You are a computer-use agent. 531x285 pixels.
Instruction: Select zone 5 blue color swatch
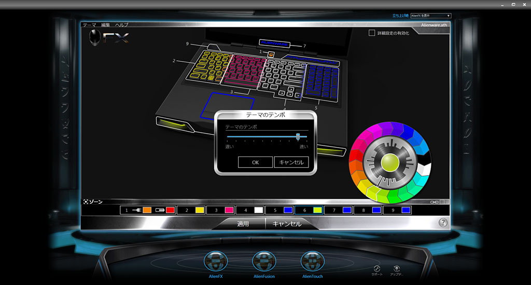click(288, 210)
